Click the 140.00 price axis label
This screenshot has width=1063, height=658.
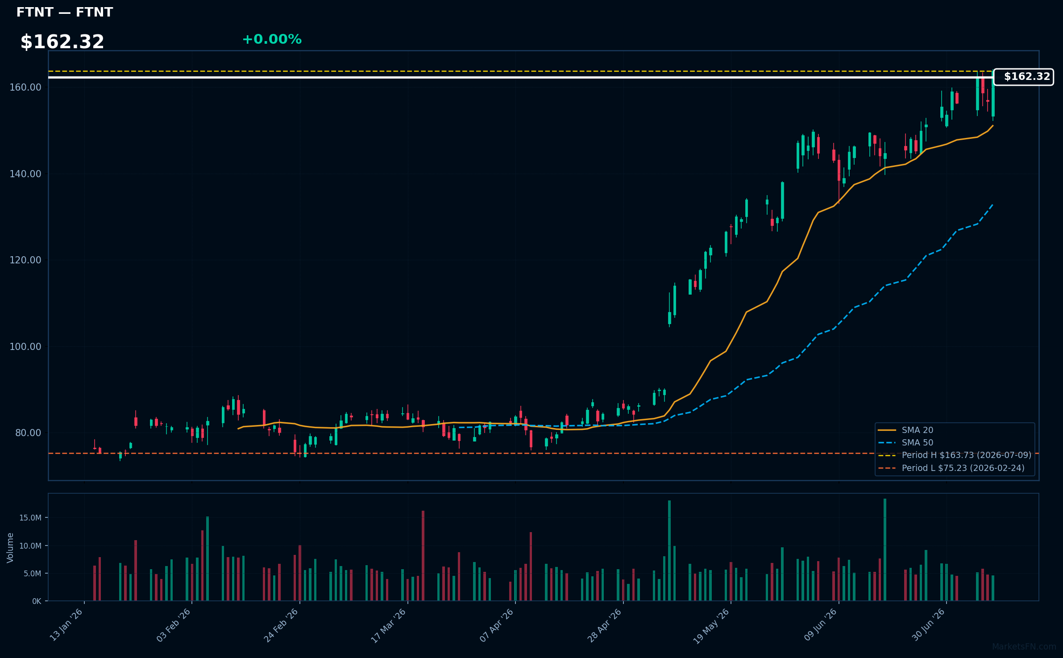25,174
